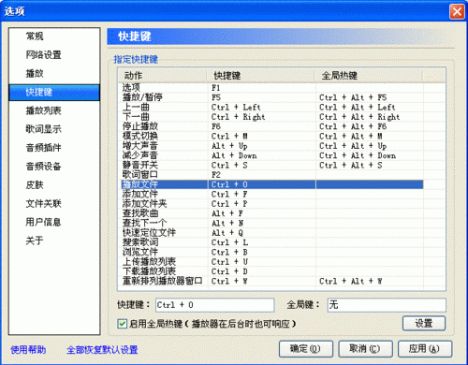Focus the 全局键 input field

387,305
